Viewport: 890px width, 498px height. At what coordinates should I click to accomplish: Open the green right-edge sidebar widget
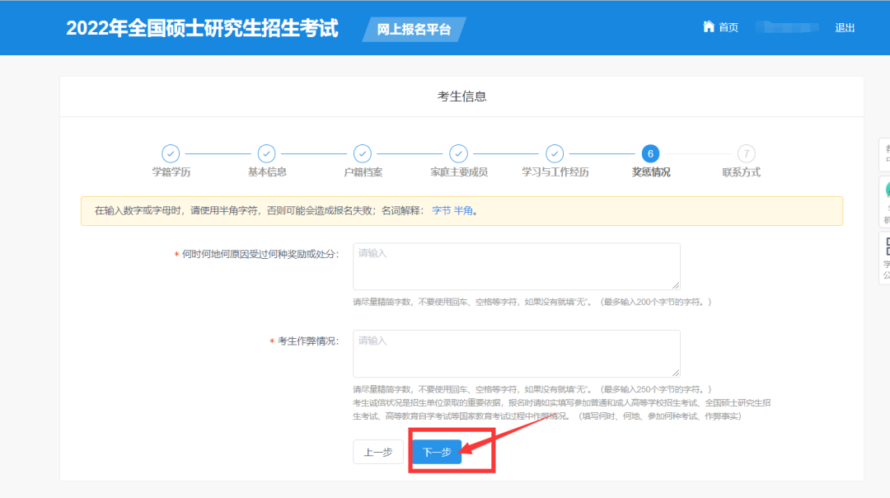884,201
